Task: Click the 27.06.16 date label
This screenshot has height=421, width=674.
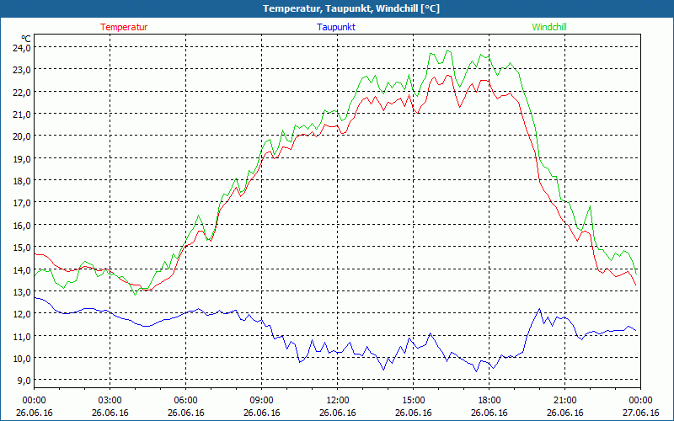Action: (640, 413)
